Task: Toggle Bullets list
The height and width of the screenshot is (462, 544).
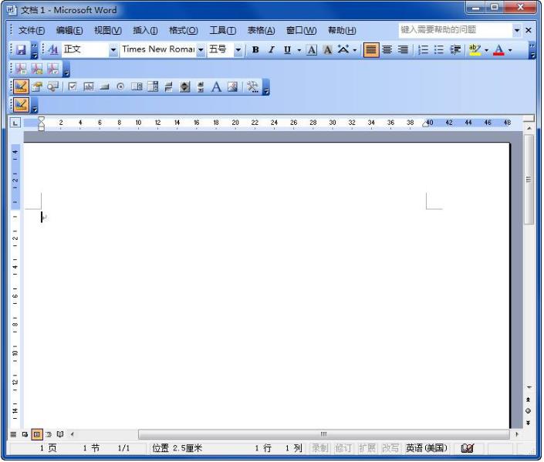Action: 439,50
